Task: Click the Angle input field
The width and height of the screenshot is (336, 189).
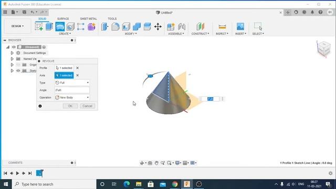Action: point(72,90)
